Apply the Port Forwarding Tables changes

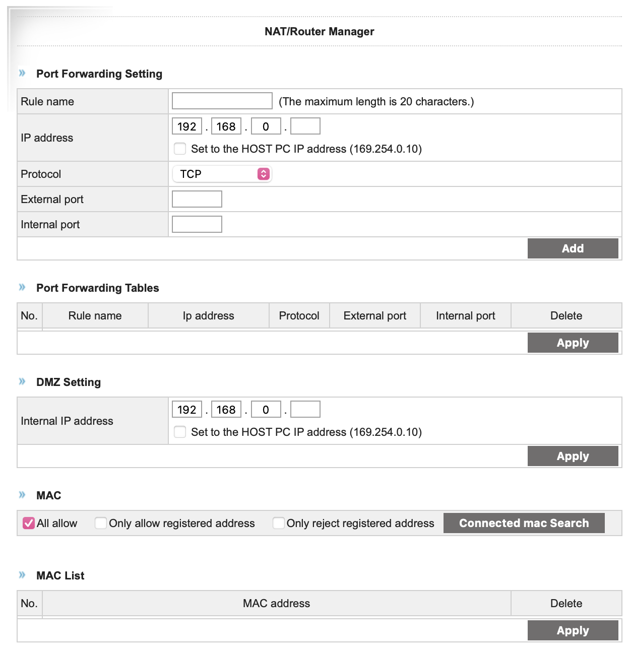573,343
